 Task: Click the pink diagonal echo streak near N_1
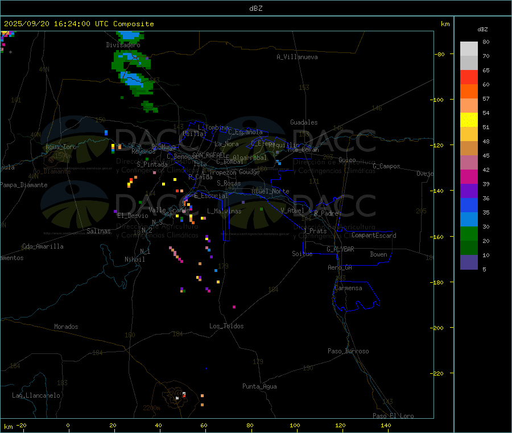point(176,254)
